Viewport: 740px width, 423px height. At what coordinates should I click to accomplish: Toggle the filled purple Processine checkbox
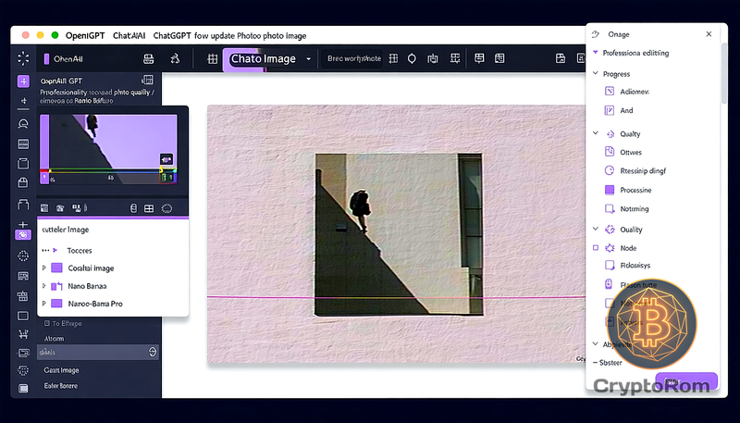tap(610, 190)
